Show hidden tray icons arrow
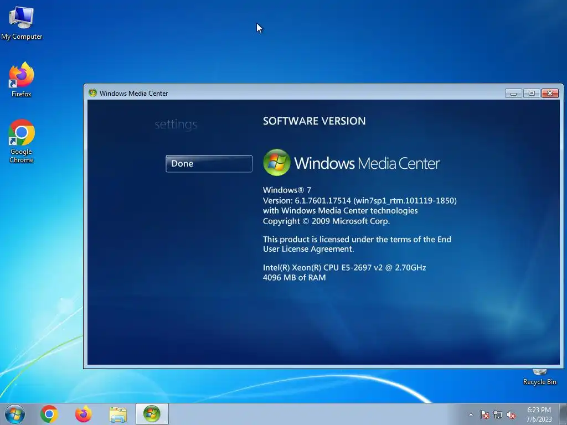This screenshot has height=425, width=567. click(471, 414)
